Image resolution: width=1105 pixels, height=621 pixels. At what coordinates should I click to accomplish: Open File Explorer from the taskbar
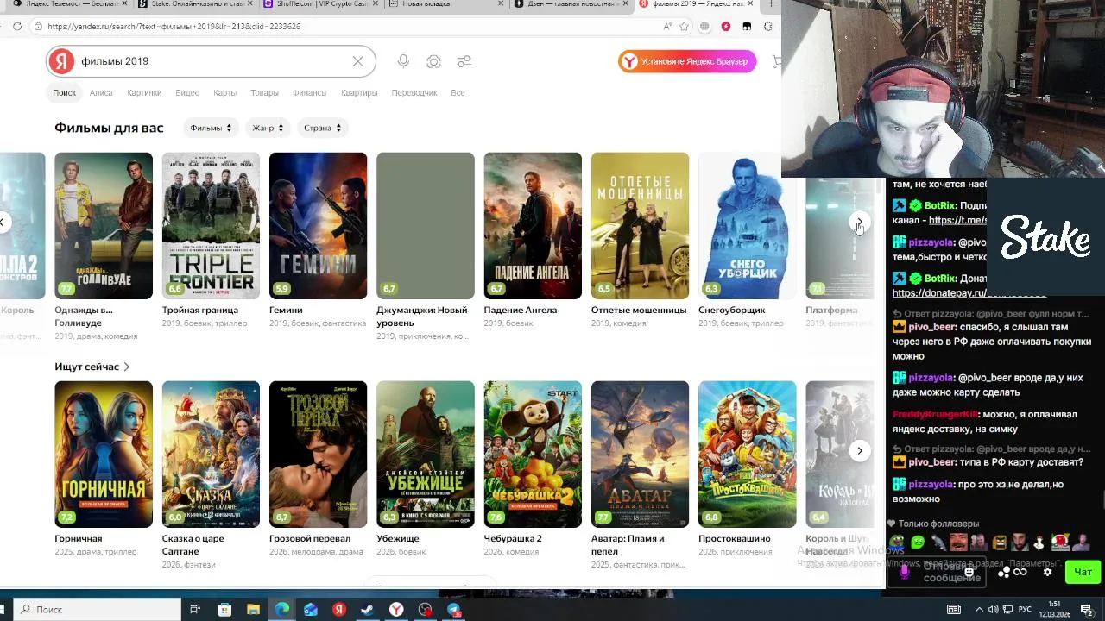pos(253,610)
